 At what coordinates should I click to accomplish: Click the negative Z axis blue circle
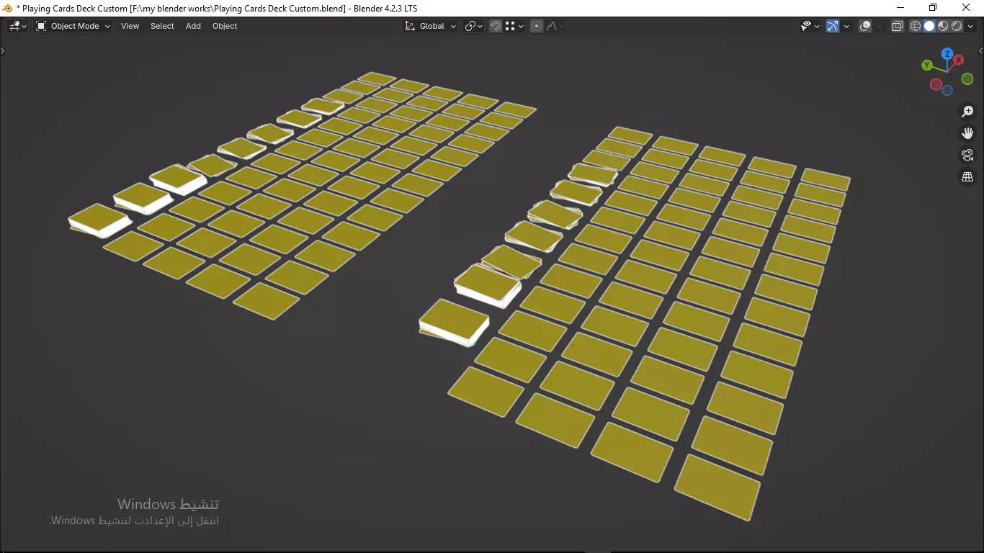(947, 91)
